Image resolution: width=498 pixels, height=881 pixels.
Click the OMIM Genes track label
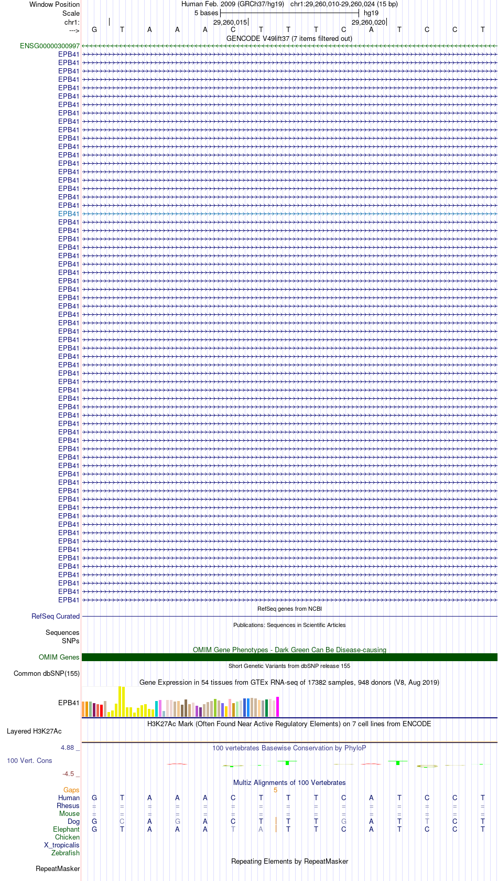[x=59, y=657]
